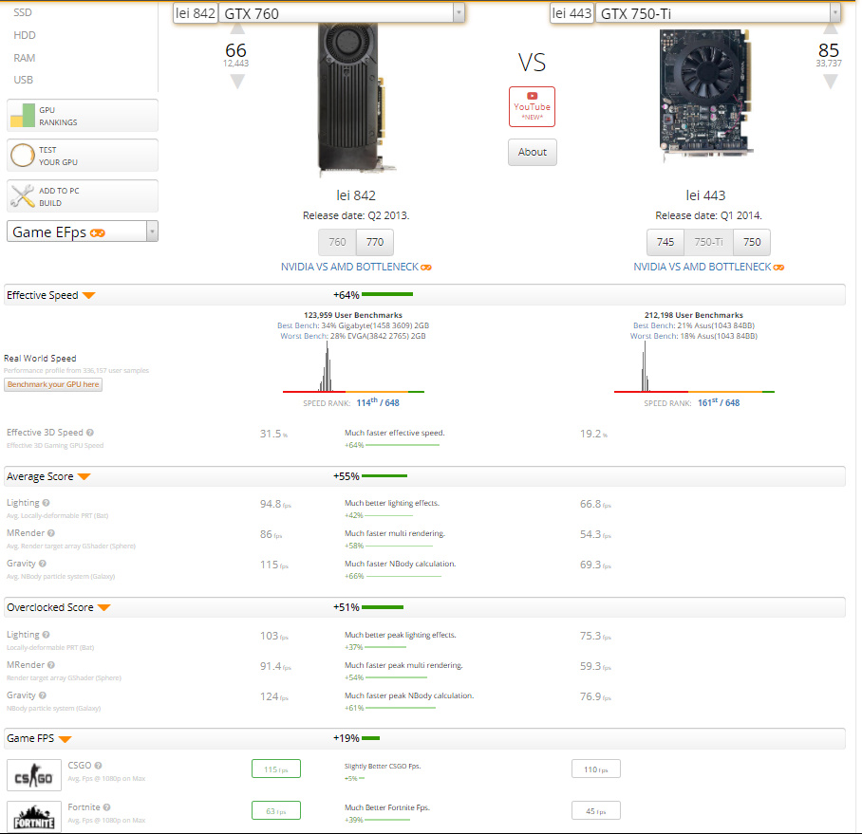The width and height of the screenshot is (862, 834).
Task: Collapse the Game FPS section
Action: pos(65,739)
